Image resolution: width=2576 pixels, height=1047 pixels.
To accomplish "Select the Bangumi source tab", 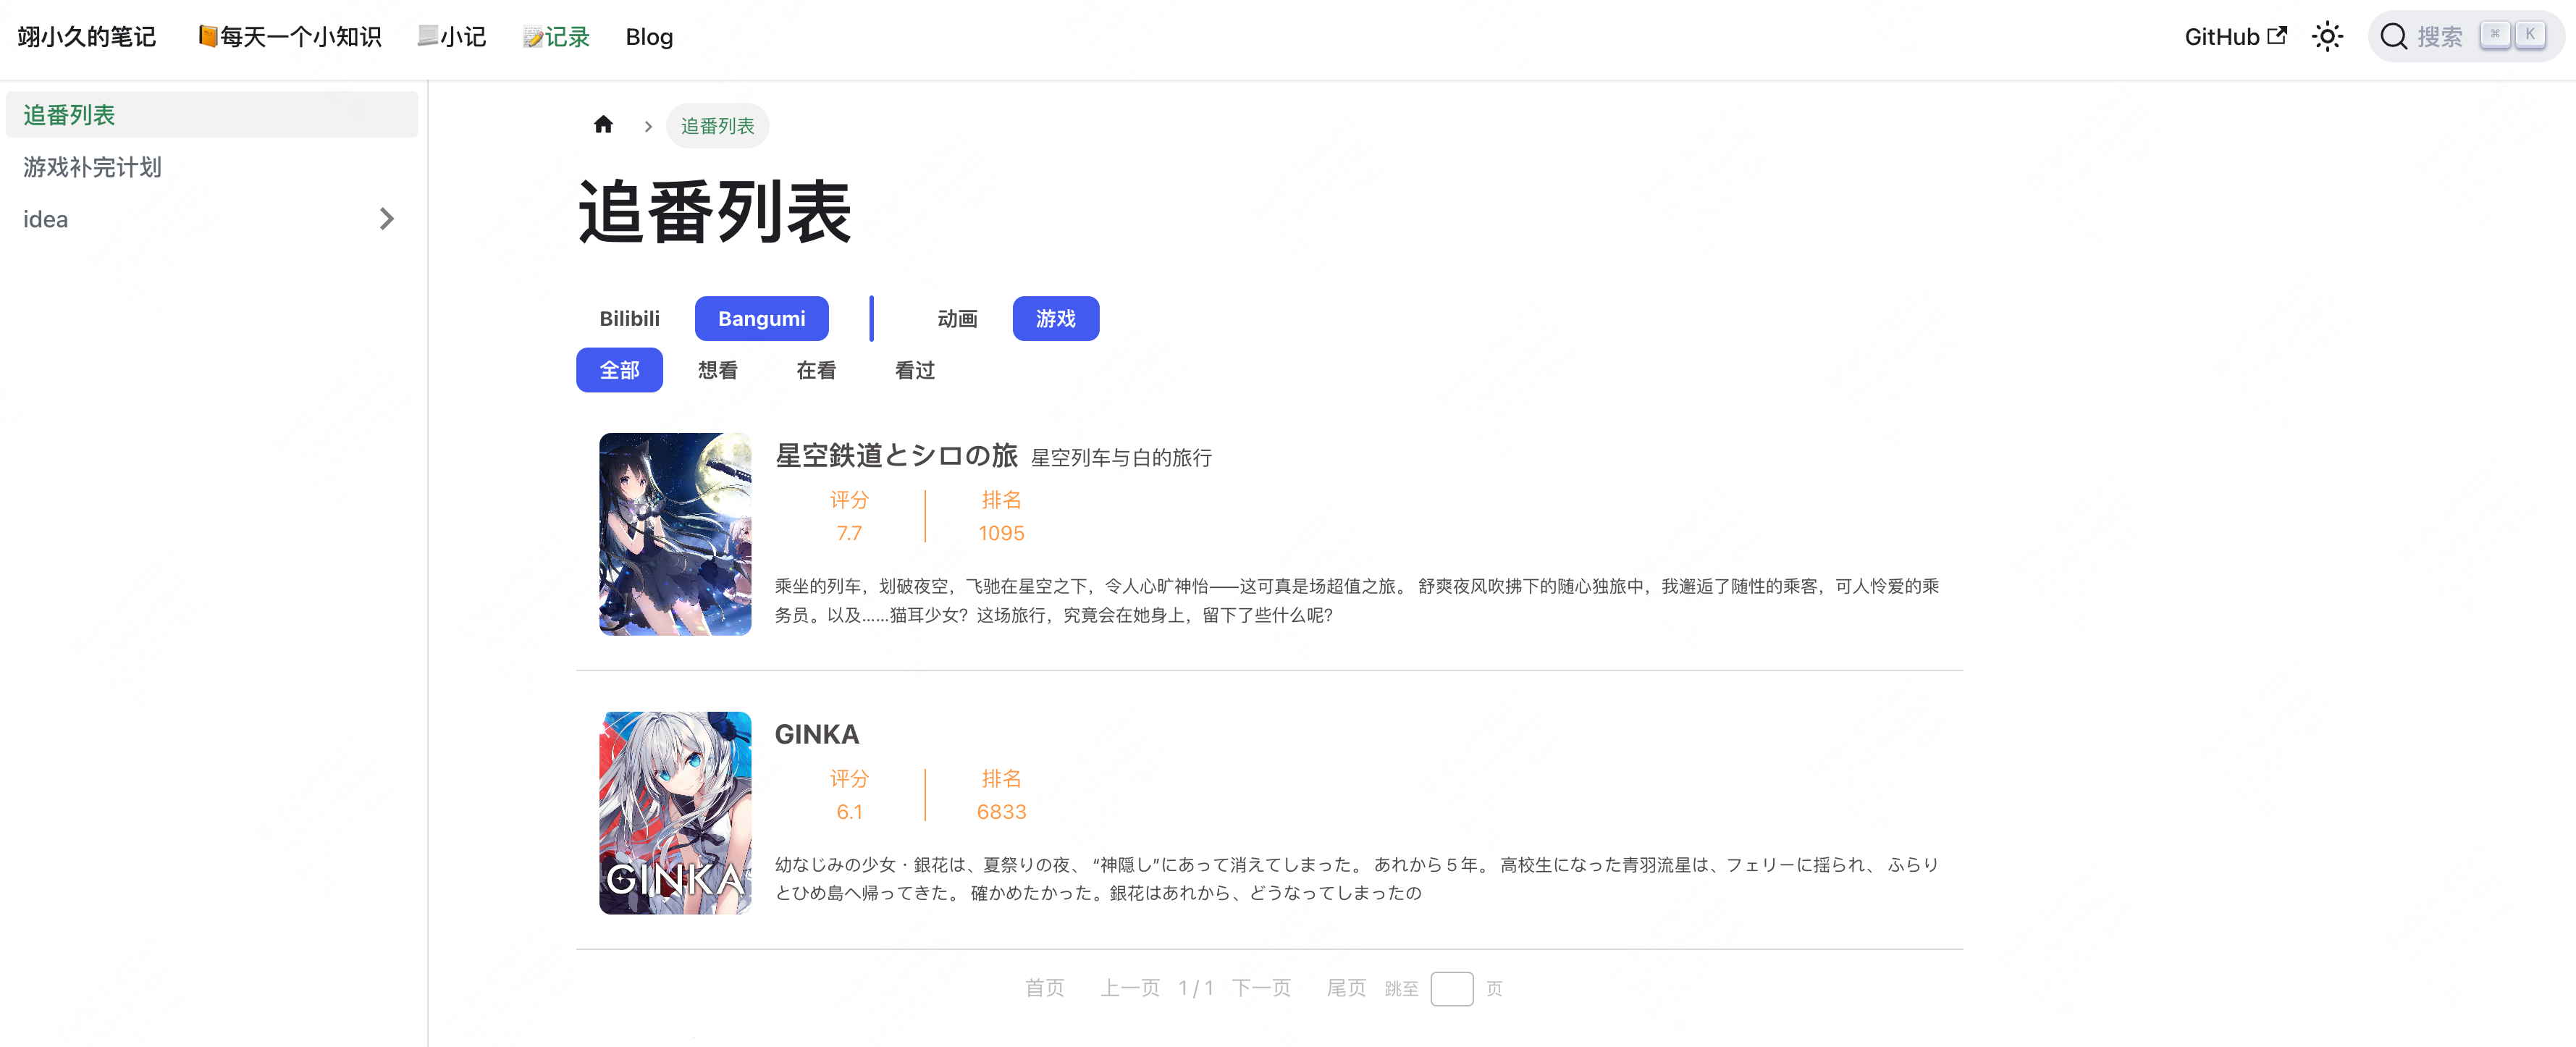I will [761, 318].
